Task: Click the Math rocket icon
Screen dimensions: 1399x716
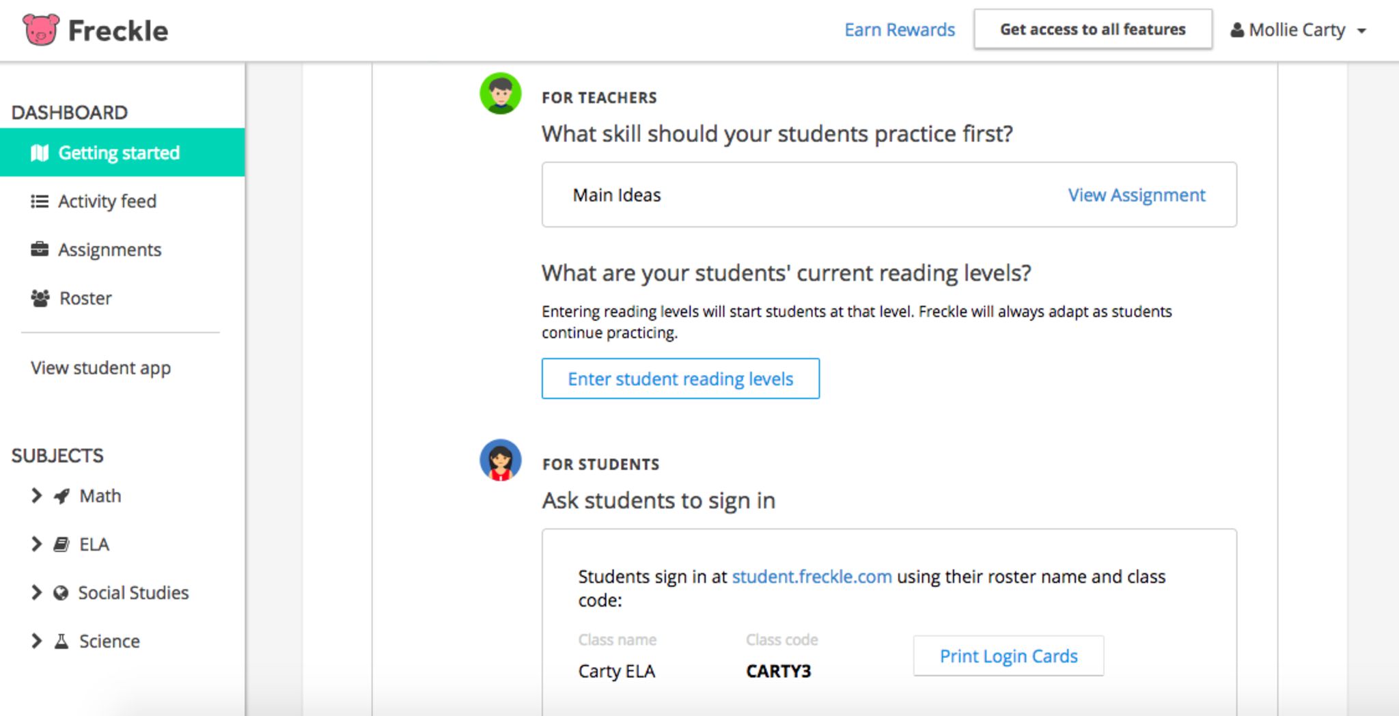Action: (61, 496)
